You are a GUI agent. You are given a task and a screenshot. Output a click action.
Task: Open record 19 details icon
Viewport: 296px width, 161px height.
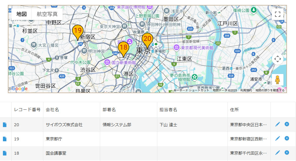point(5,139)
